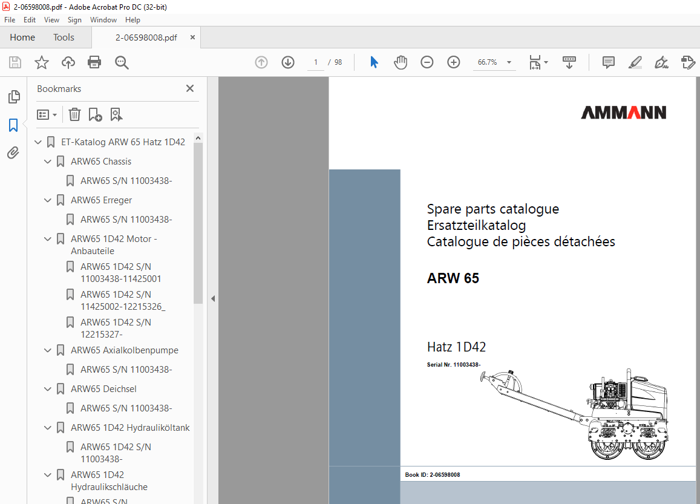700x504 pixels.
Task: Collapse the ARW65 Chassis bookmark
Action: [48, 161]
